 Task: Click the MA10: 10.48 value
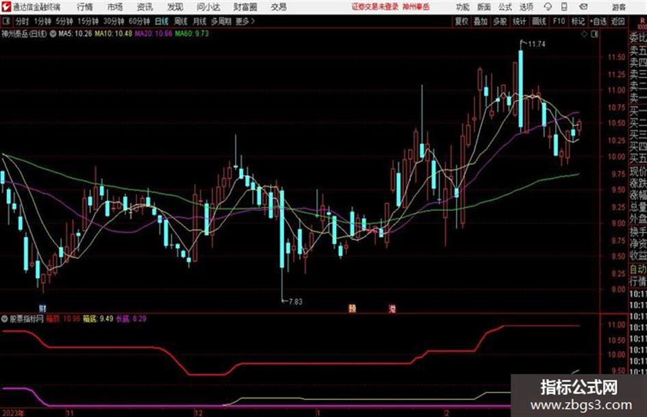coord(113,34)
